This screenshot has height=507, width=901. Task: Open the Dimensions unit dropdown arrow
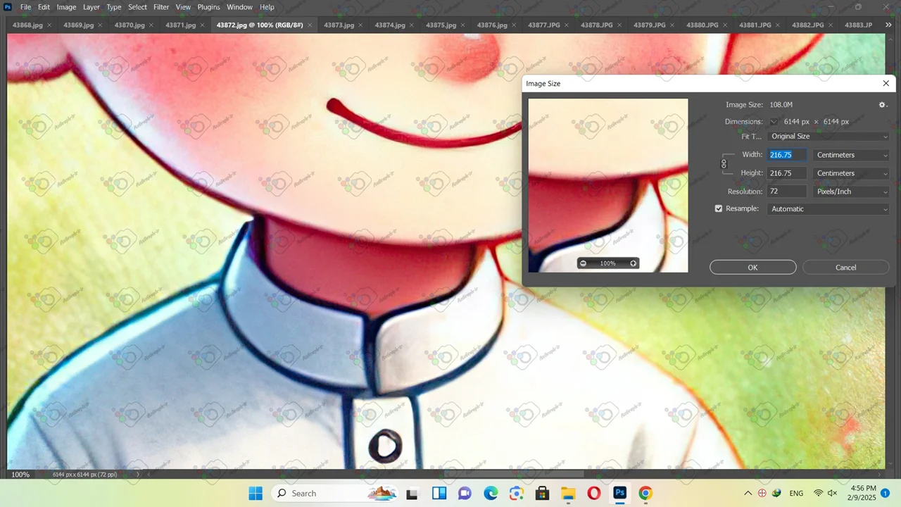tap(774, 122)
